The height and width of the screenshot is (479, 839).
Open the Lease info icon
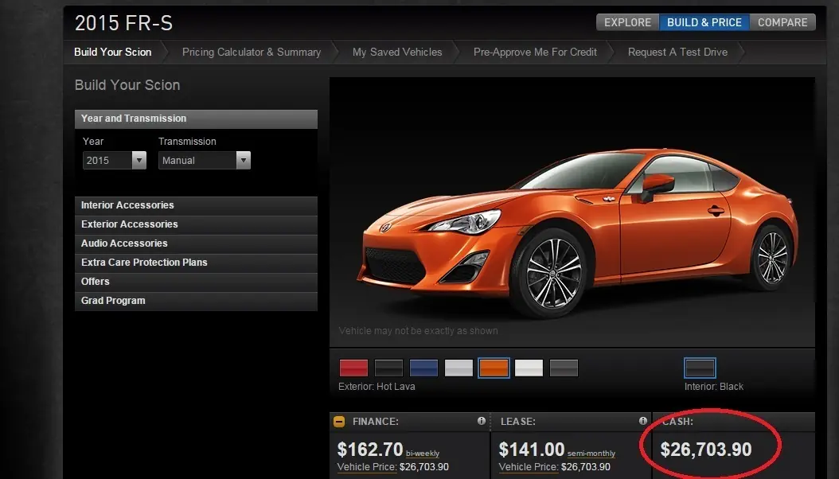coord(642,421)
